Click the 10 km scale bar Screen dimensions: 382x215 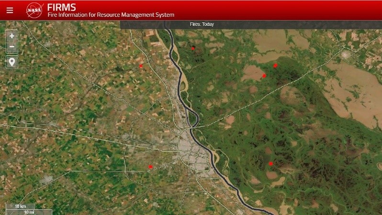20,206
